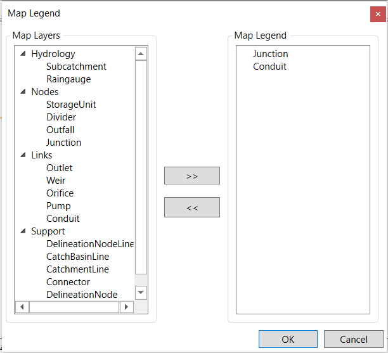Select Weir under Links
The image size is (388, 353).
[x=56, y=181]
